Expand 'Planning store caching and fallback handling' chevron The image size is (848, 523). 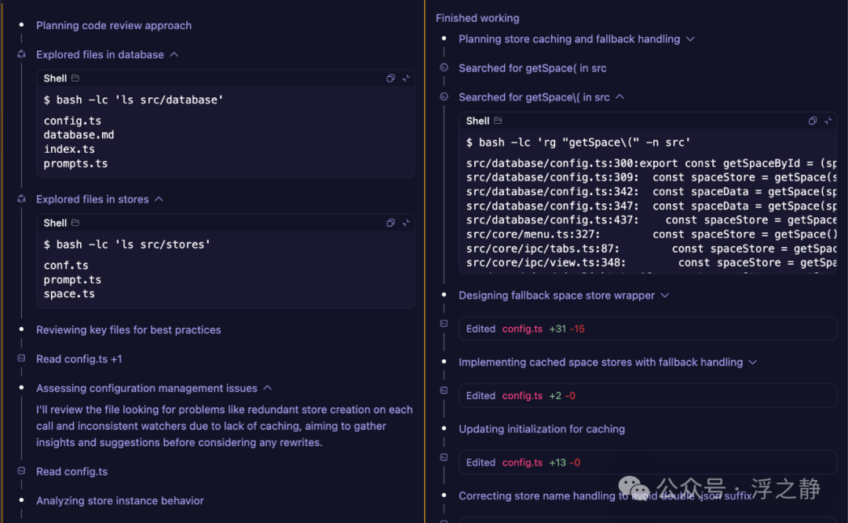click(x=690, y=39)
